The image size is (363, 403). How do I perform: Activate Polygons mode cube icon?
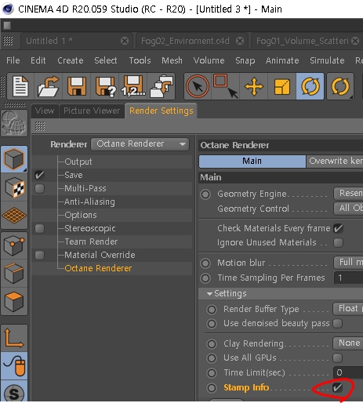[14, 302]
